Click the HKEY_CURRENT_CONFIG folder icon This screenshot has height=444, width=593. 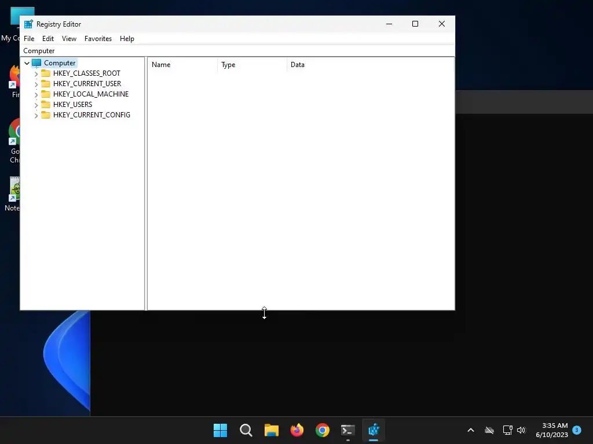coord(46,115)
